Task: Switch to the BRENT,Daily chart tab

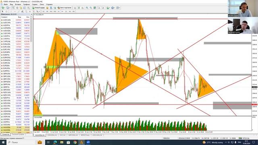Action: [x=85, y=135]
